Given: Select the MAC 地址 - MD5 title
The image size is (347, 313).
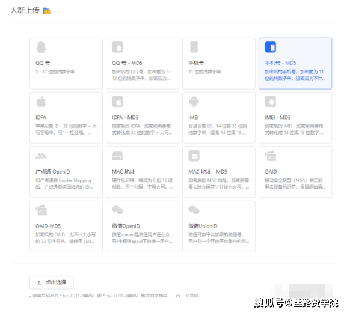Looking at the screenshot, I should click(208, 172).
